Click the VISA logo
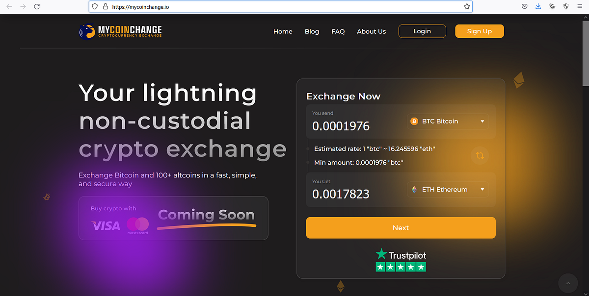 [106, 224]
